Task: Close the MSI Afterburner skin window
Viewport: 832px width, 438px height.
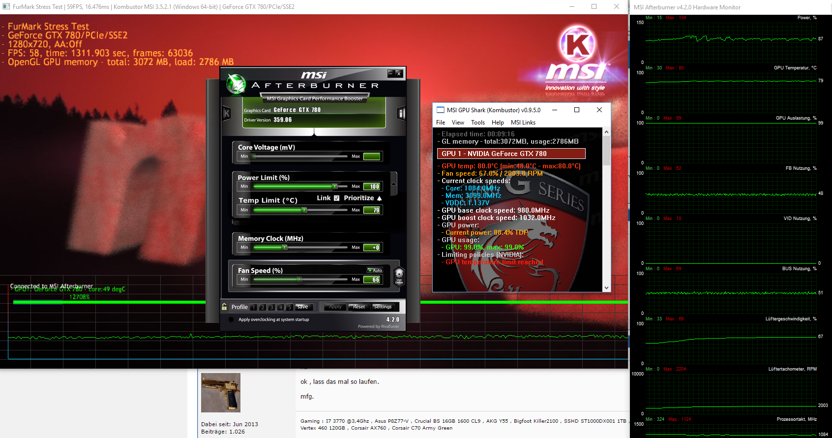Action: click(399, 73)
